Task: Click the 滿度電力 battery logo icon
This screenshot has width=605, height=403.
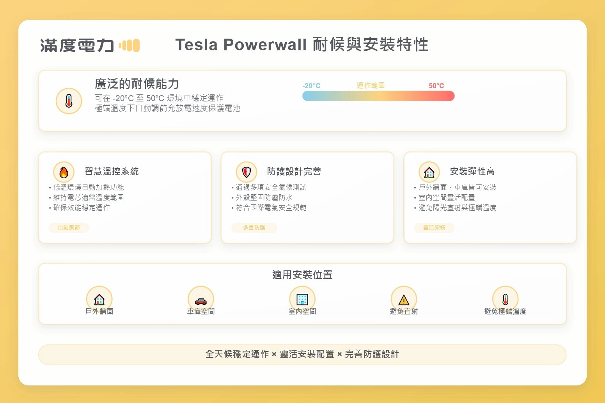Action: point(130,46)
